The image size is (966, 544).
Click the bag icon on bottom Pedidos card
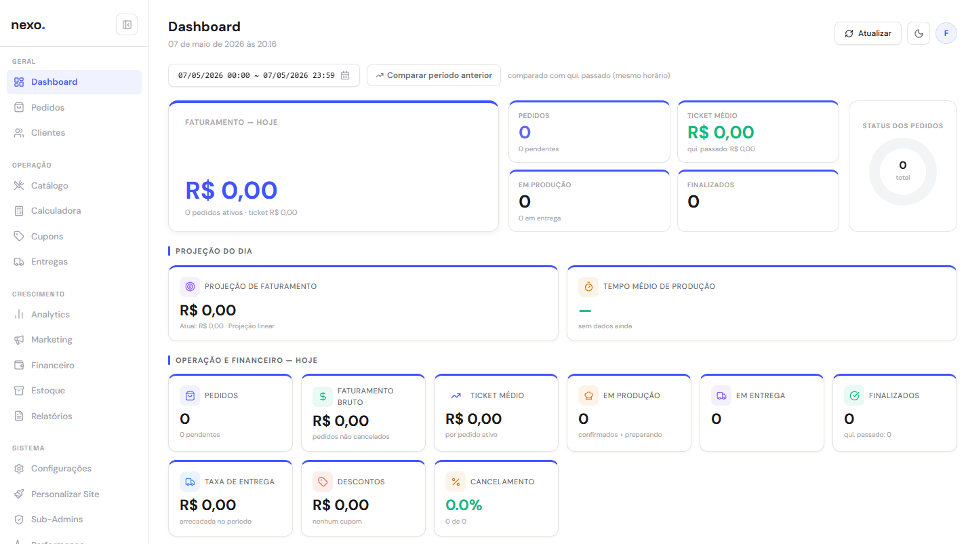(190, 395)
